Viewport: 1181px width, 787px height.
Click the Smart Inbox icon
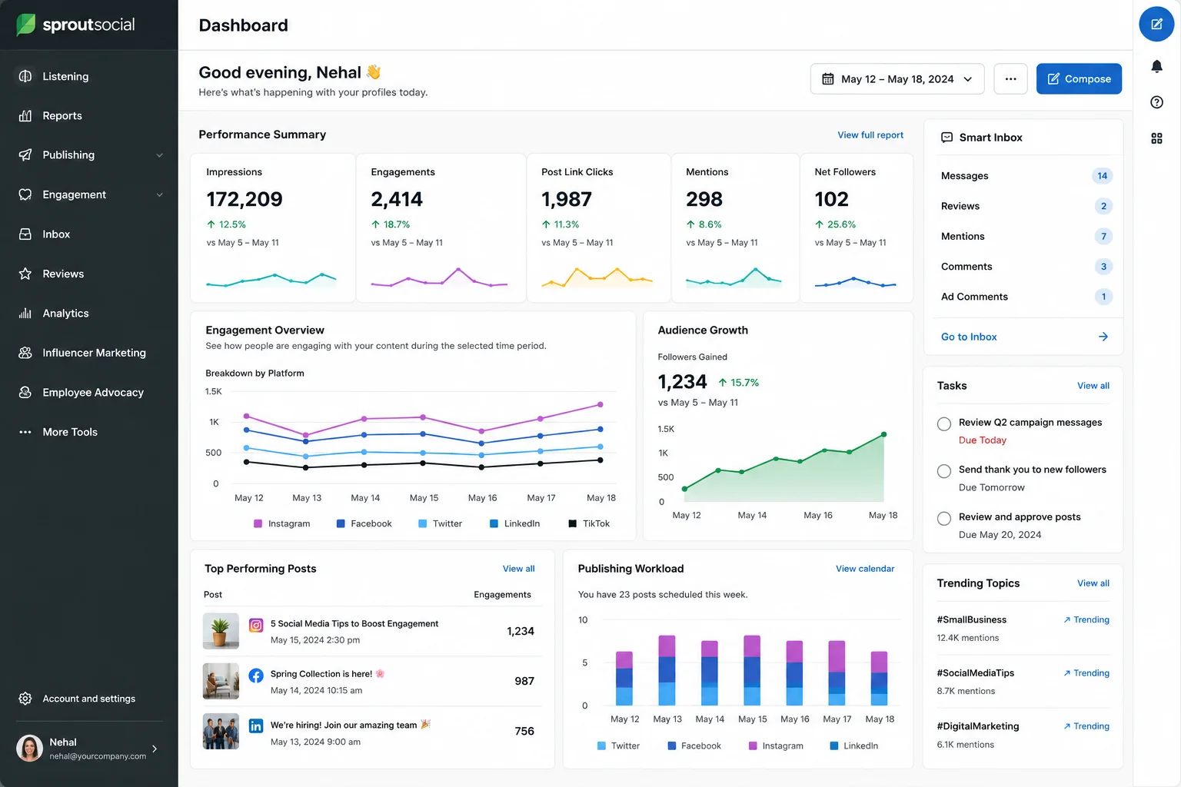[x=947, y=138]
